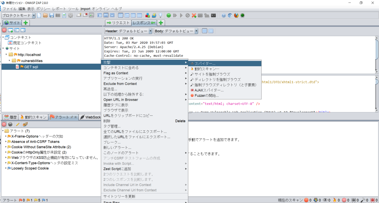Toggle the green break-on-all-requests circle icon
The width and height of the screenshot is (379, 203).
point(169,15)
